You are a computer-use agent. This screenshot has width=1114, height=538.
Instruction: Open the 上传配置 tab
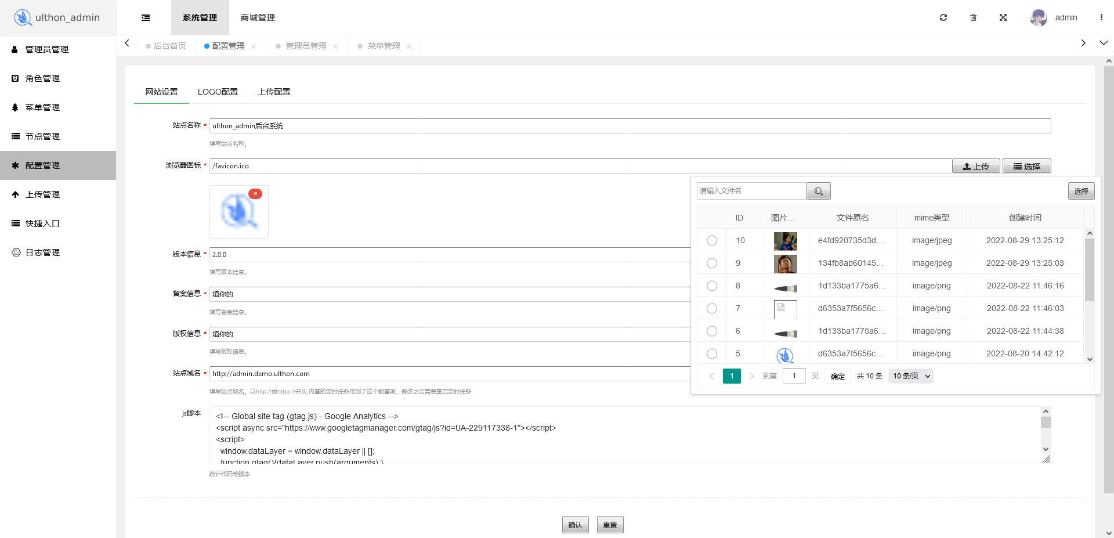274,92
